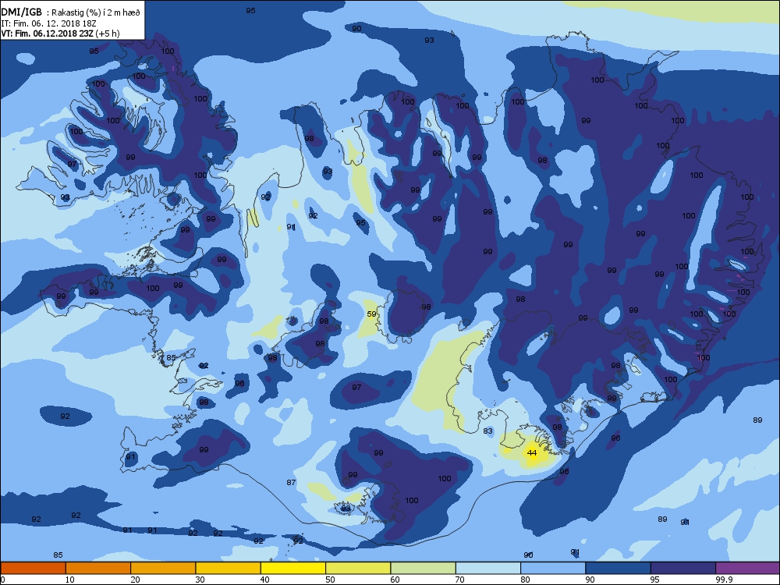Pick the pale yellow 50–60 legend swatch

point(358,568)
